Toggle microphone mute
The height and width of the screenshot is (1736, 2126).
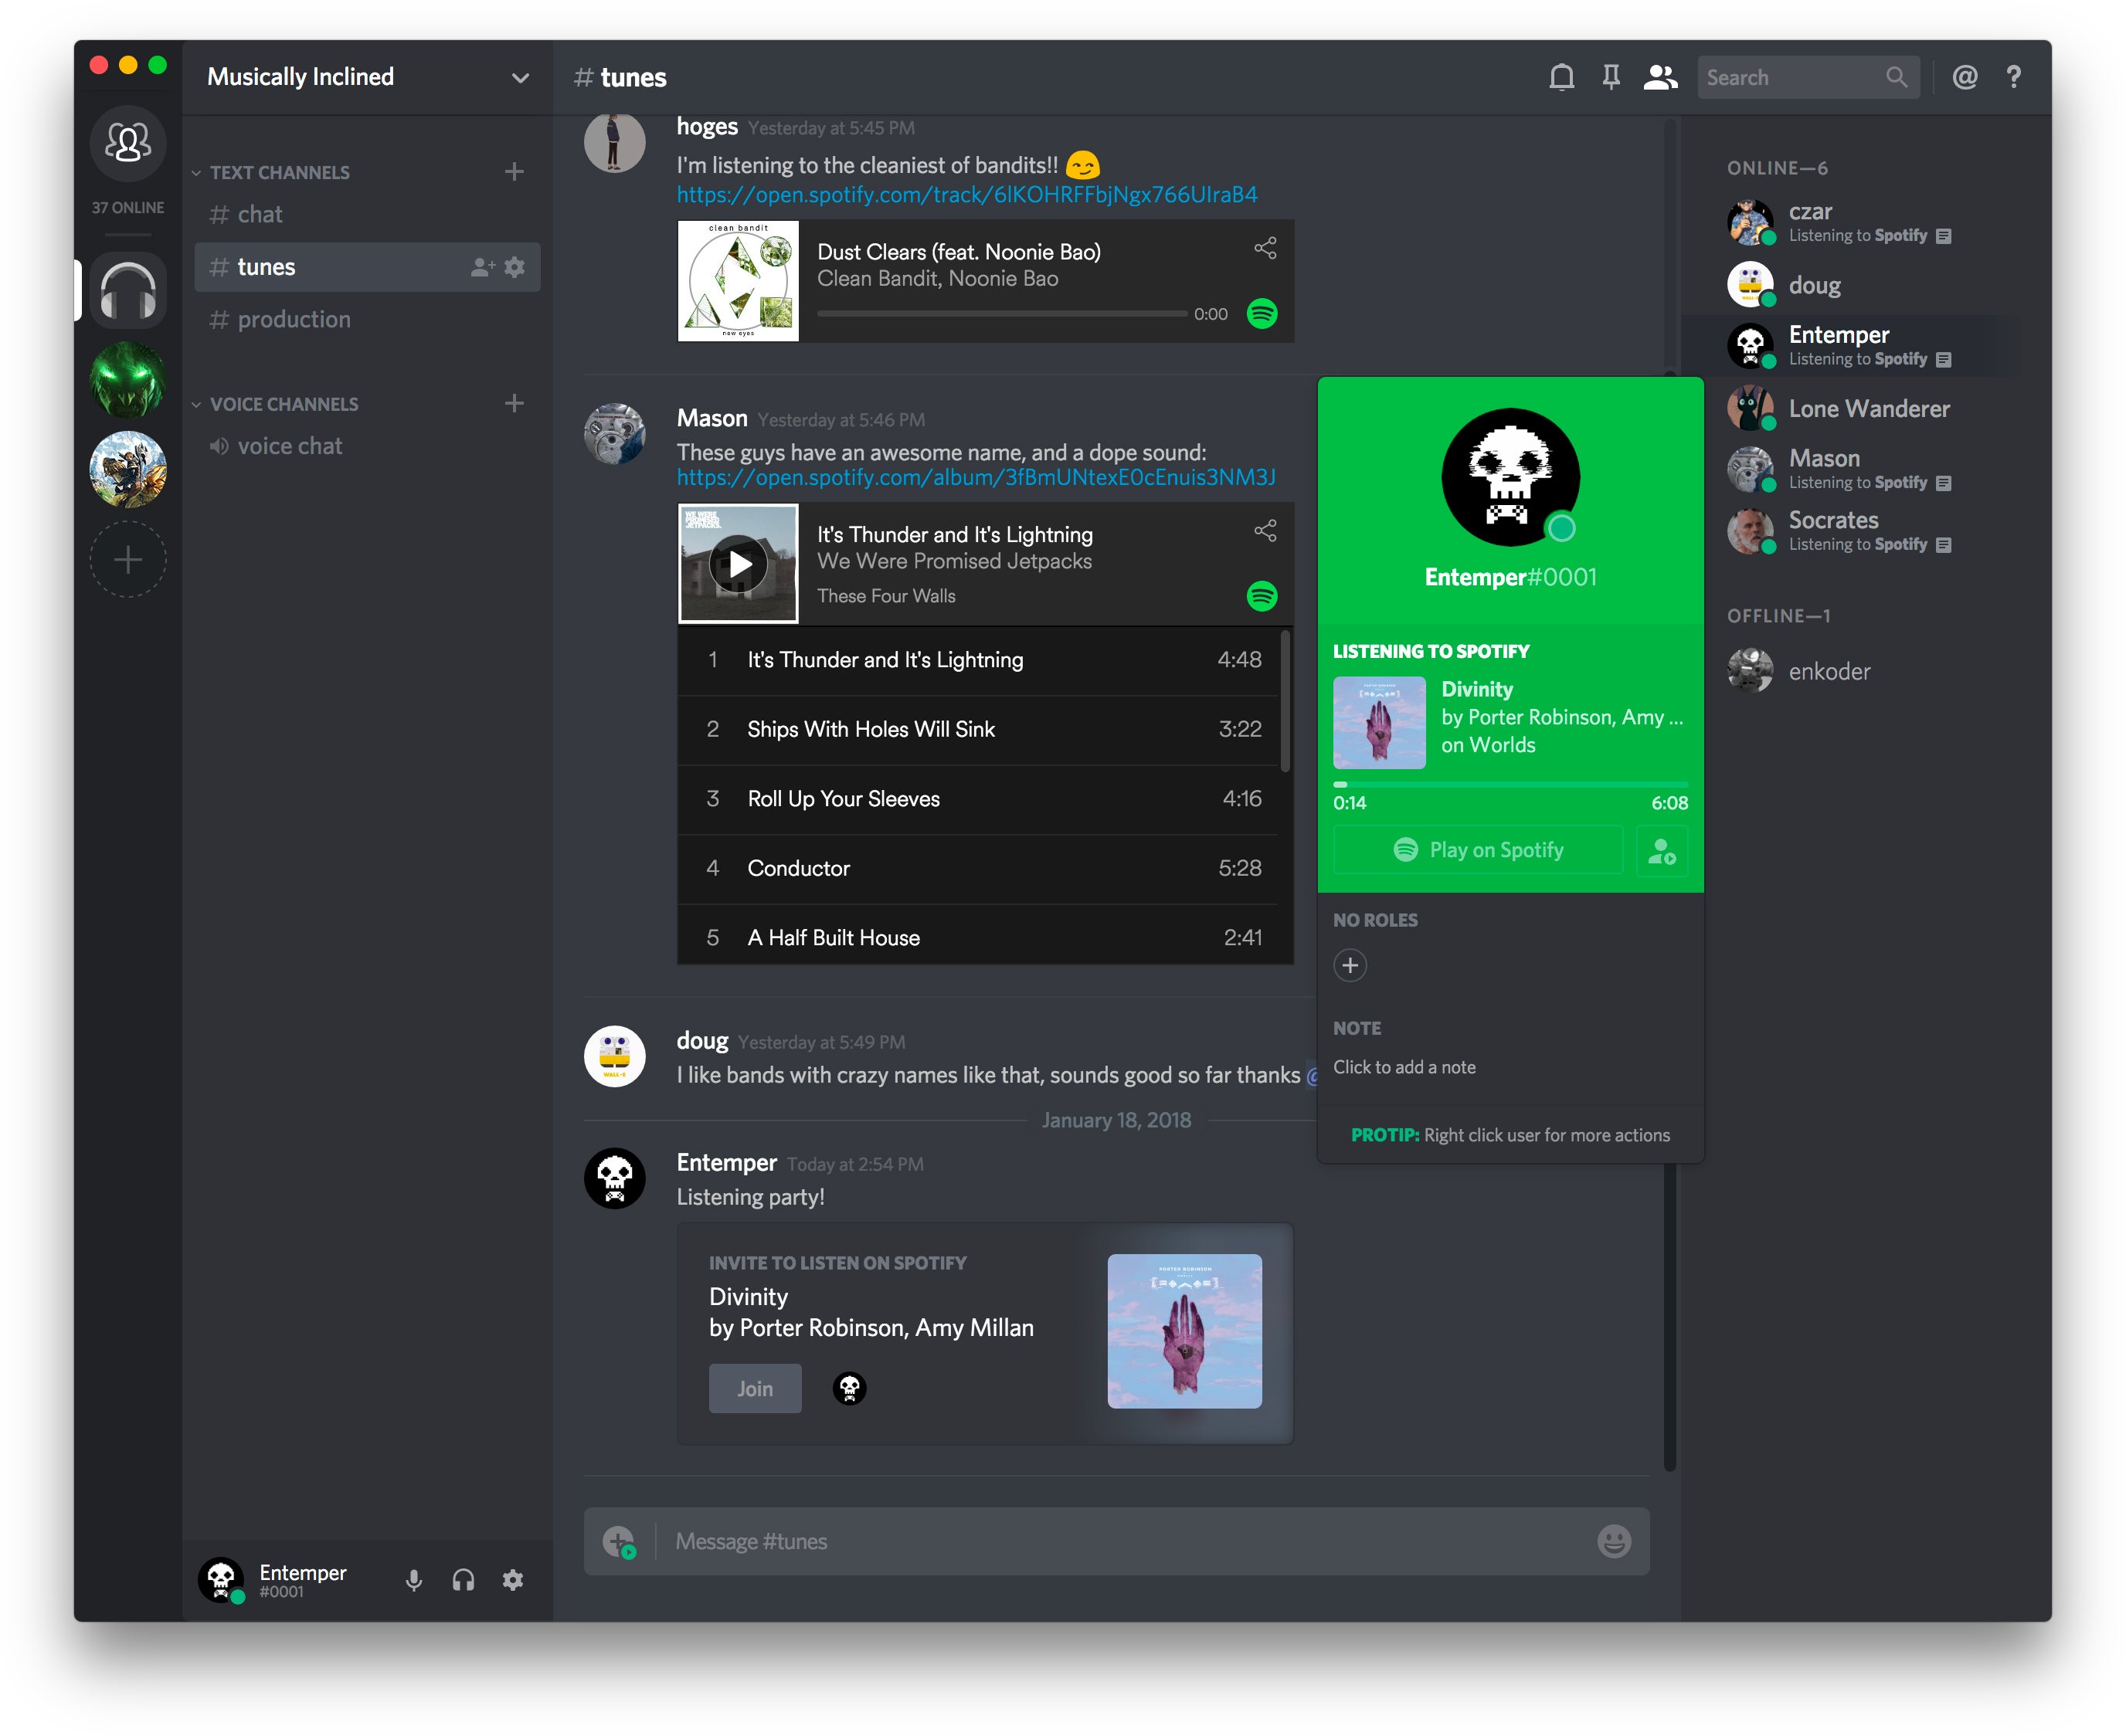[413, 1580]
